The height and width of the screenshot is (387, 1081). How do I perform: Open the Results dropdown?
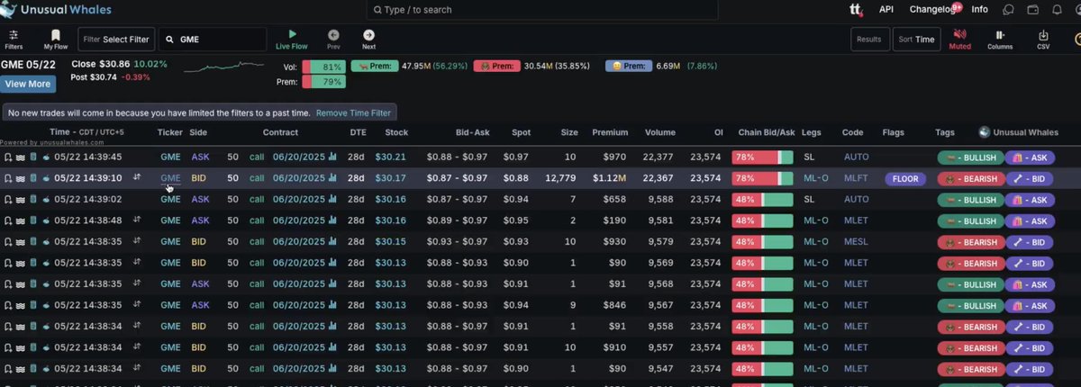click(869, 40)
